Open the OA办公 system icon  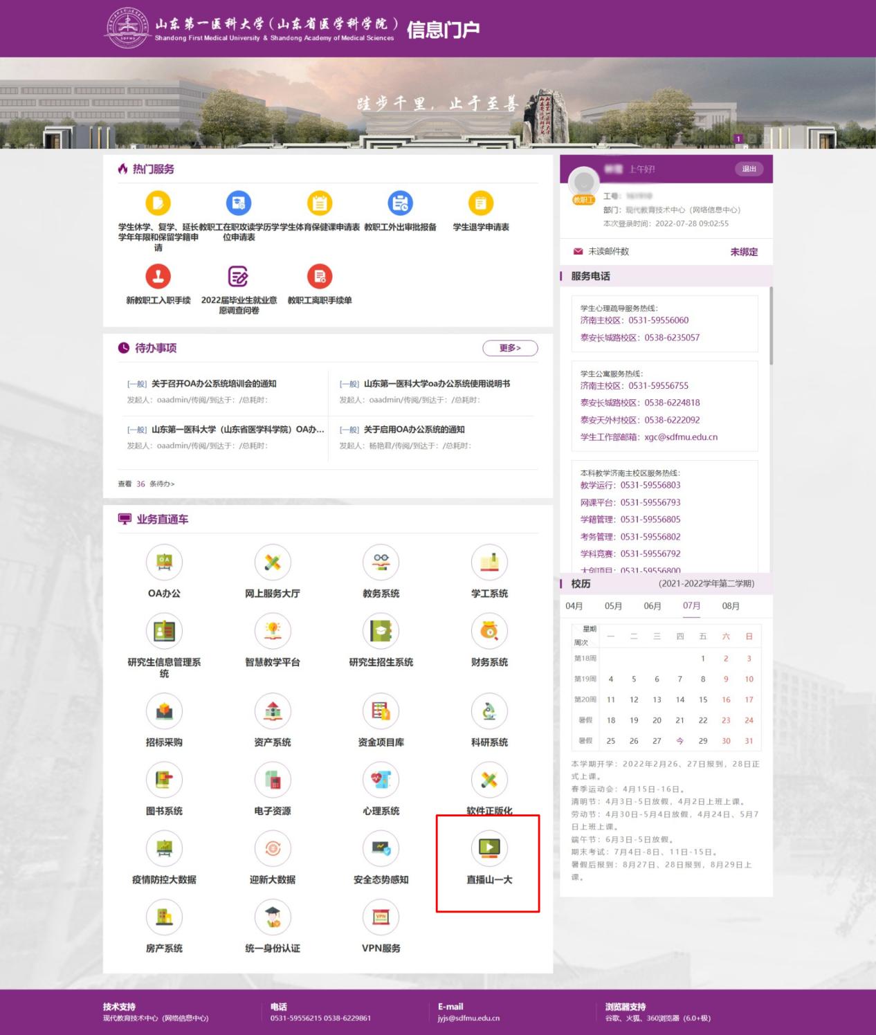coord(164,562)
